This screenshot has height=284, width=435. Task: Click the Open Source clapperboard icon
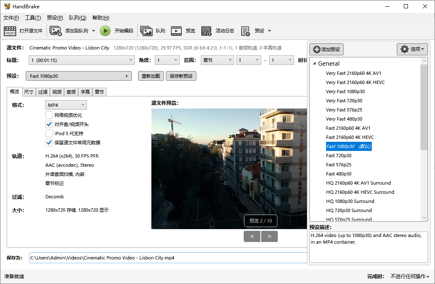pyautogui.click(x=10, y=31)
